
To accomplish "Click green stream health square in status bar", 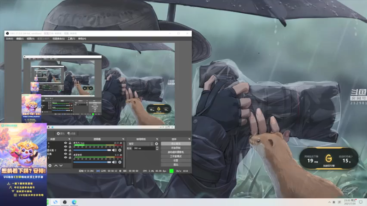I will pyautogui.click(x=171, y=171).
